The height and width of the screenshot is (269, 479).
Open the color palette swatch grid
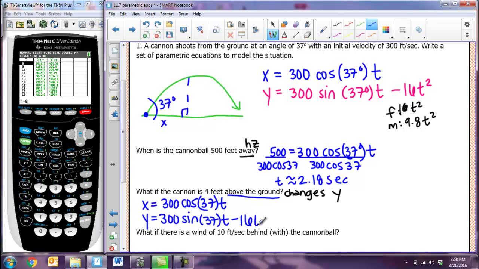386,30
